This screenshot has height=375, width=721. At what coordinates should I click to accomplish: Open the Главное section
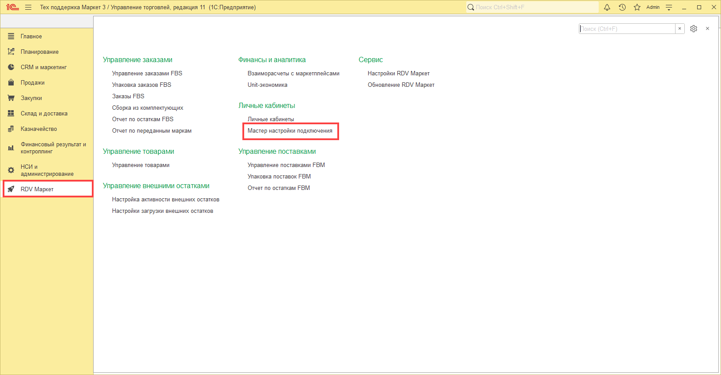(47, 36)
